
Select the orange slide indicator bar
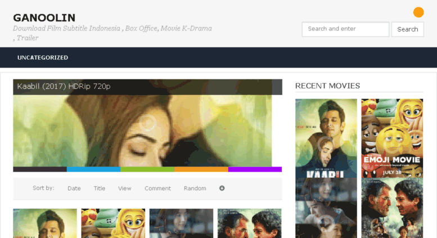coord(201,169)
